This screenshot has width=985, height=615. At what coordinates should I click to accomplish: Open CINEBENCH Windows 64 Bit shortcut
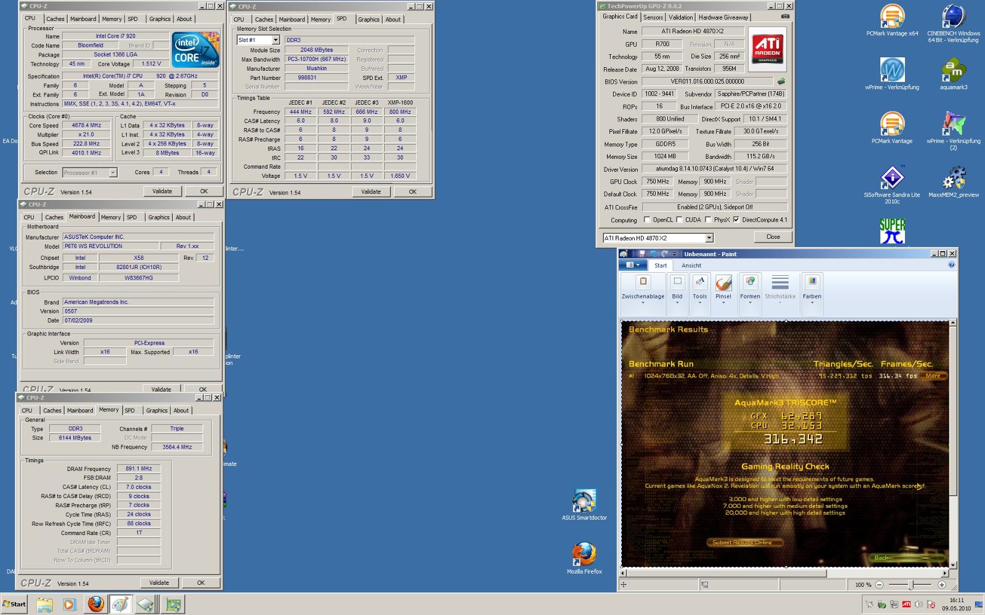pyautogui.click(x=953, y=24)
